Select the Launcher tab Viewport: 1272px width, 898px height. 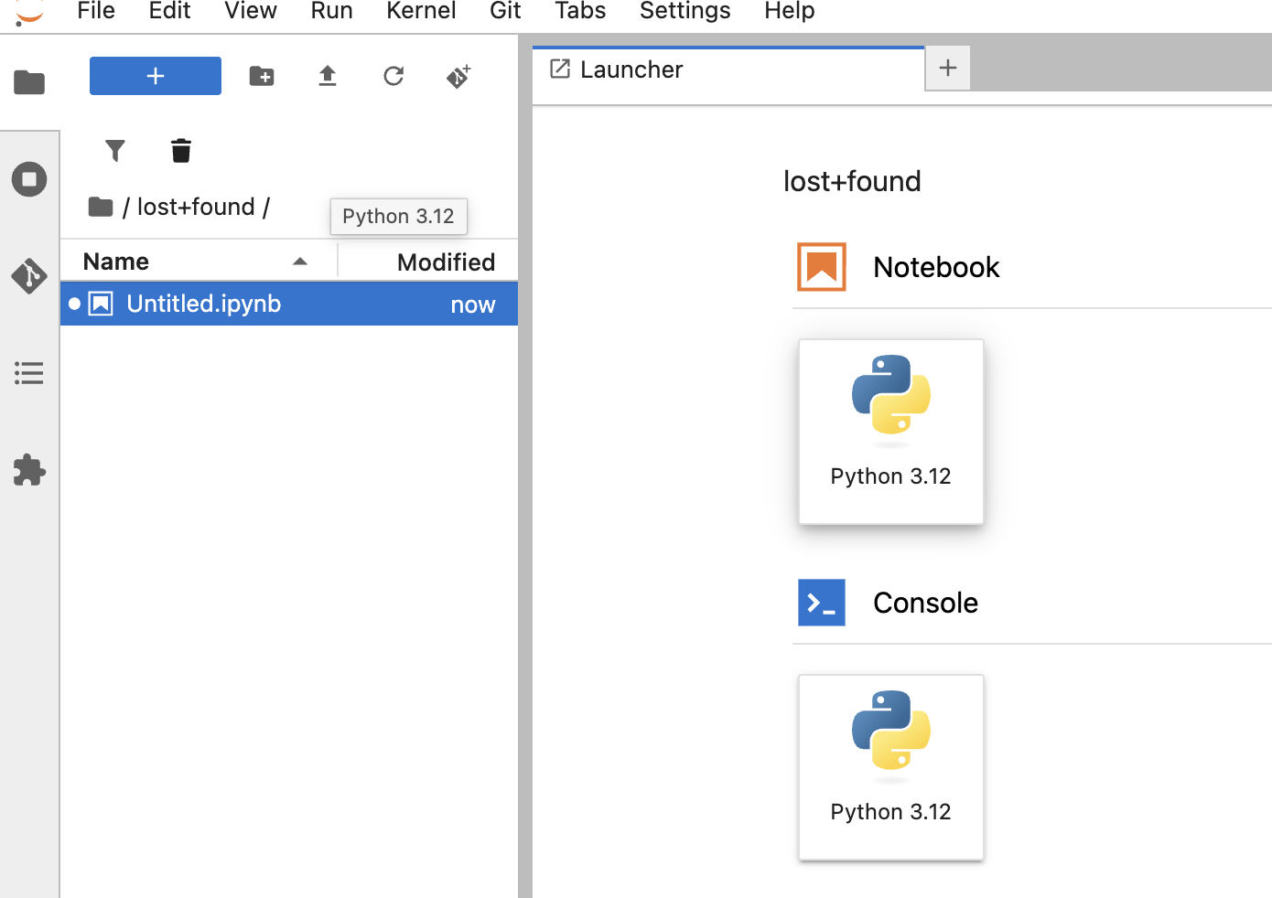point(631,69)
